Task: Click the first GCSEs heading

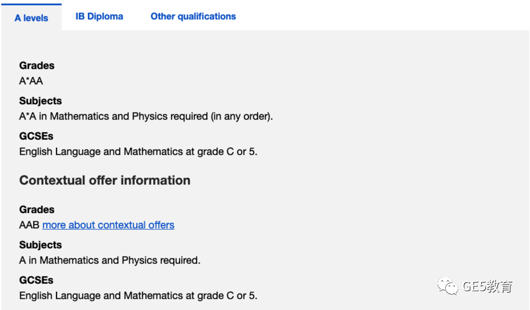Action: (36, 136)
